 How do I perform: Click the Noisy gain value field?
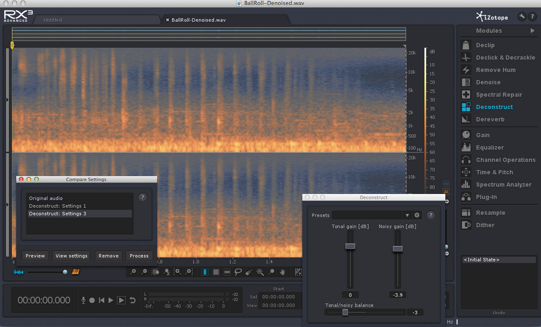pyautogui.click(x=398, y=295)
